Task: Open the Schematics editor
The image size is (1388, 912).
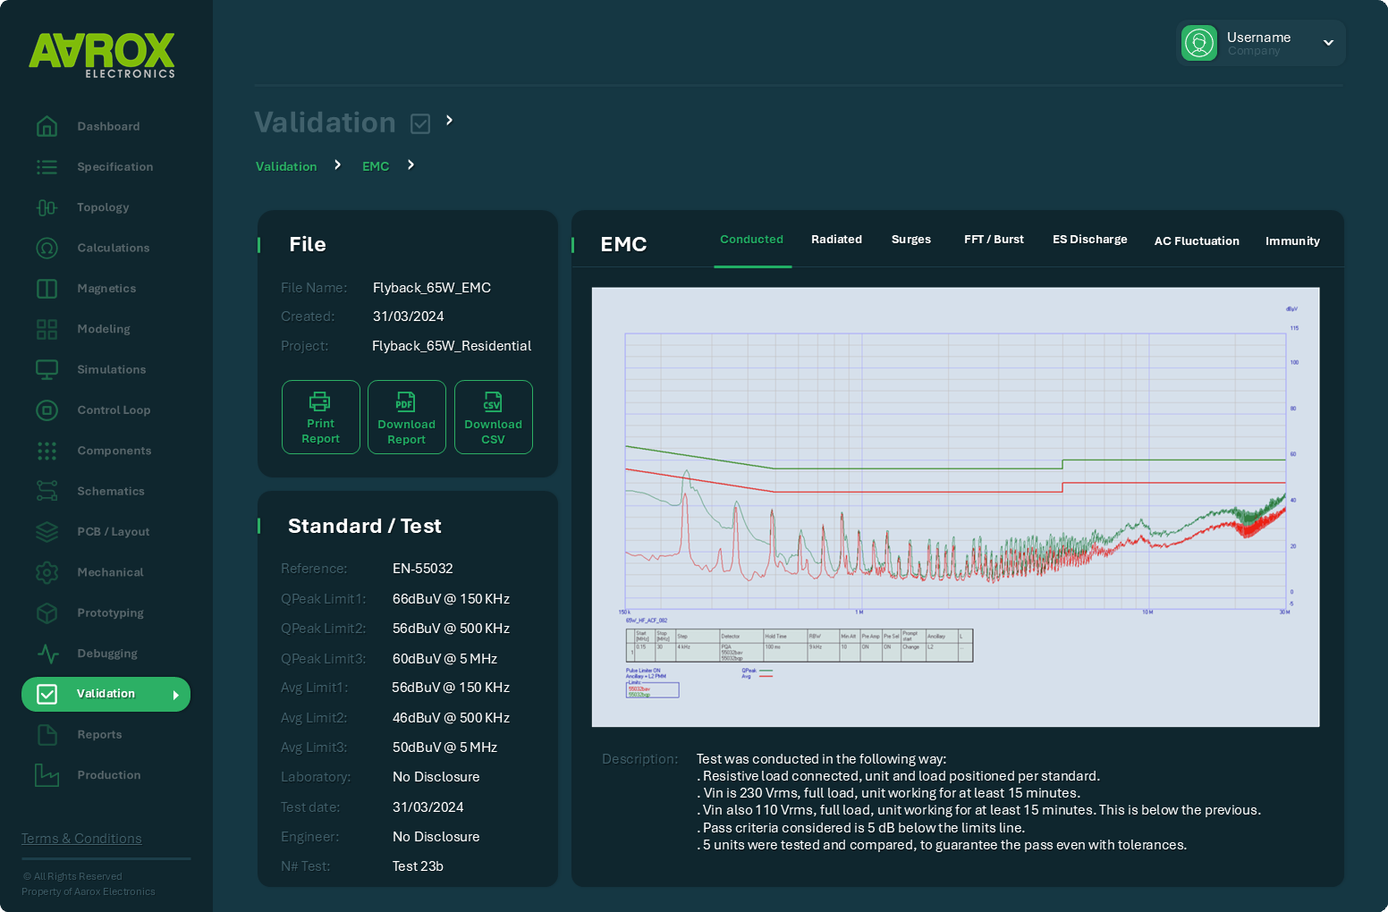Action: coord(111,491)
